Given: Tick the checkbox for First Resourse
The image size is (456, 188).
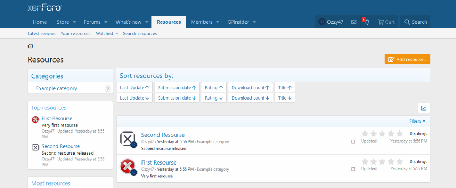Looking at the screenshot, I should (353, 169).
